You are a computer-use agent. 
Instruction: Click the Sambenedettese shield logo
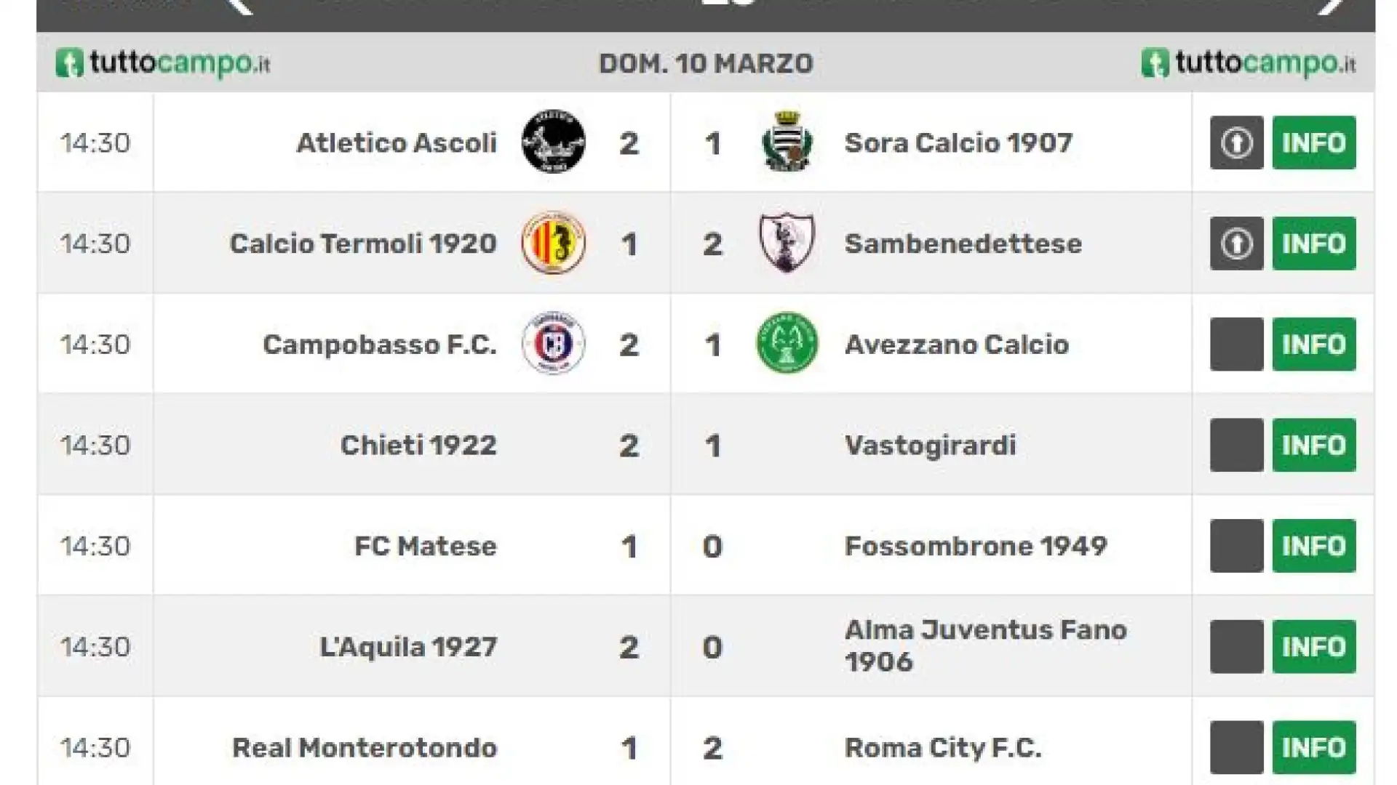tap(787, 243)
